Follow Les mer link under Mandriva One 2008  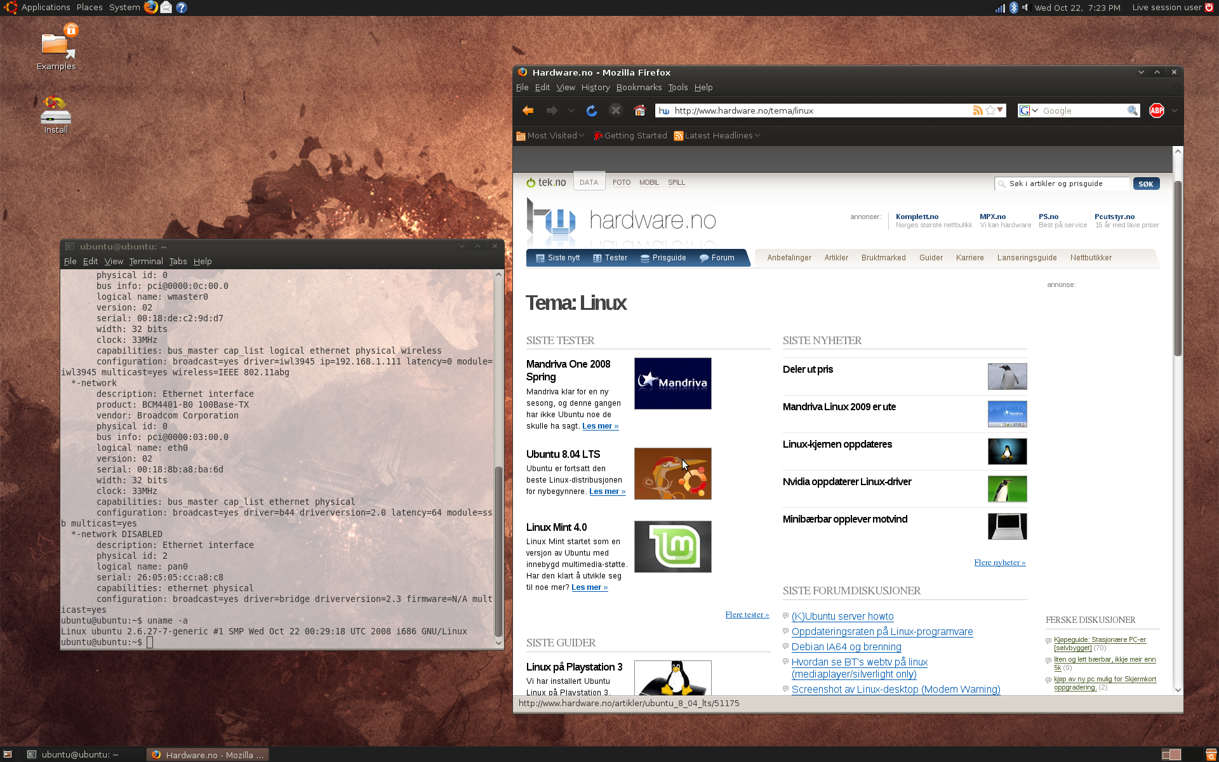(x=600, y=426)
